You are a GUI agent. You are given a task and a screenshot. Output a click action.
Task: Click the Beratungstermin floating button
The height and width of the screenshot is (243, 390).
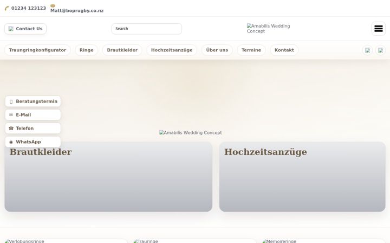click(33, 102)
